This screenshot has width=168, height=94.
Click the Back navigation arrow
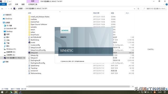click(x=2, y=9)
